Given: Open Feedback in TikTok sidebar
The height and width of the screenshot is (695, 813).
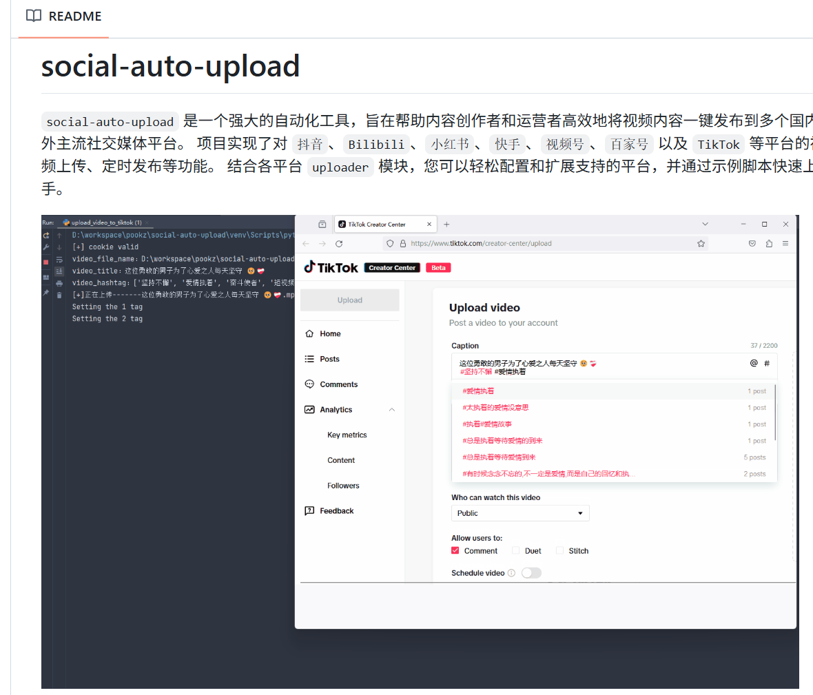Looking at the screenshot, I should [336, 511].
